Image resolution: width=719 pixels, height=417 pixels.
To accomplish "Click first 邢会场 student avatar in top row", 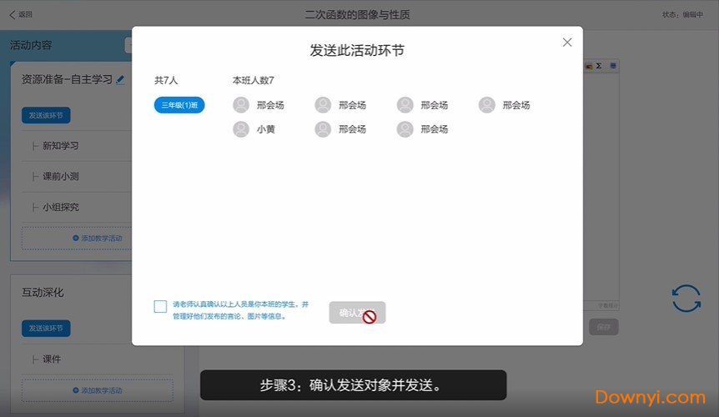I will (241, 105).
